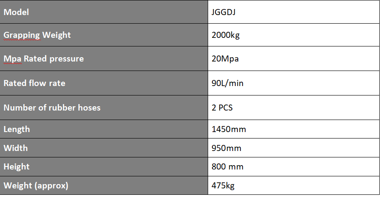Click the Length label cell
The height and width of the screenshot is (197, 381).
104,129
